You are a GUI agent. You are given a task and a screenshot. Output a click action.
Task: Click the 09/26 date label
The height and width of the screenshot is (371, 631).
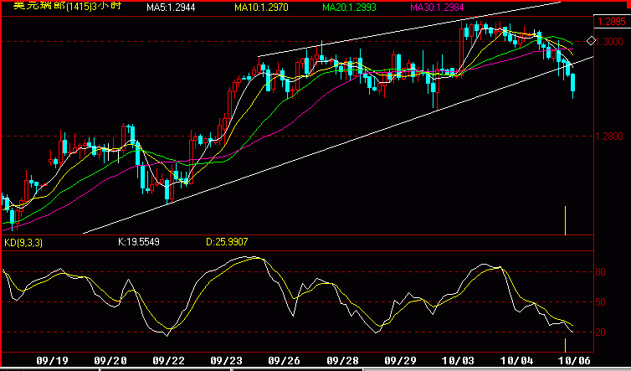pos(284,360)
